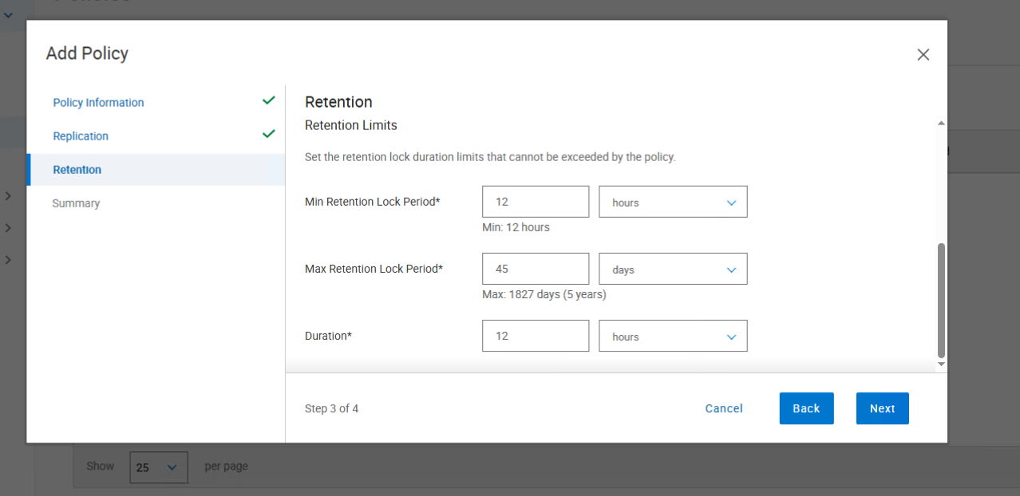Screen dimensions: 1020x496
Task: Click the 'Step 3 of 4' text
Action: click(331, 408)
